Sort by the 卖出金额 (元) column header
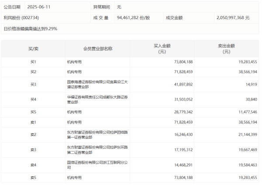Screen dimensions: 262x185 click(x=226, y=49)
